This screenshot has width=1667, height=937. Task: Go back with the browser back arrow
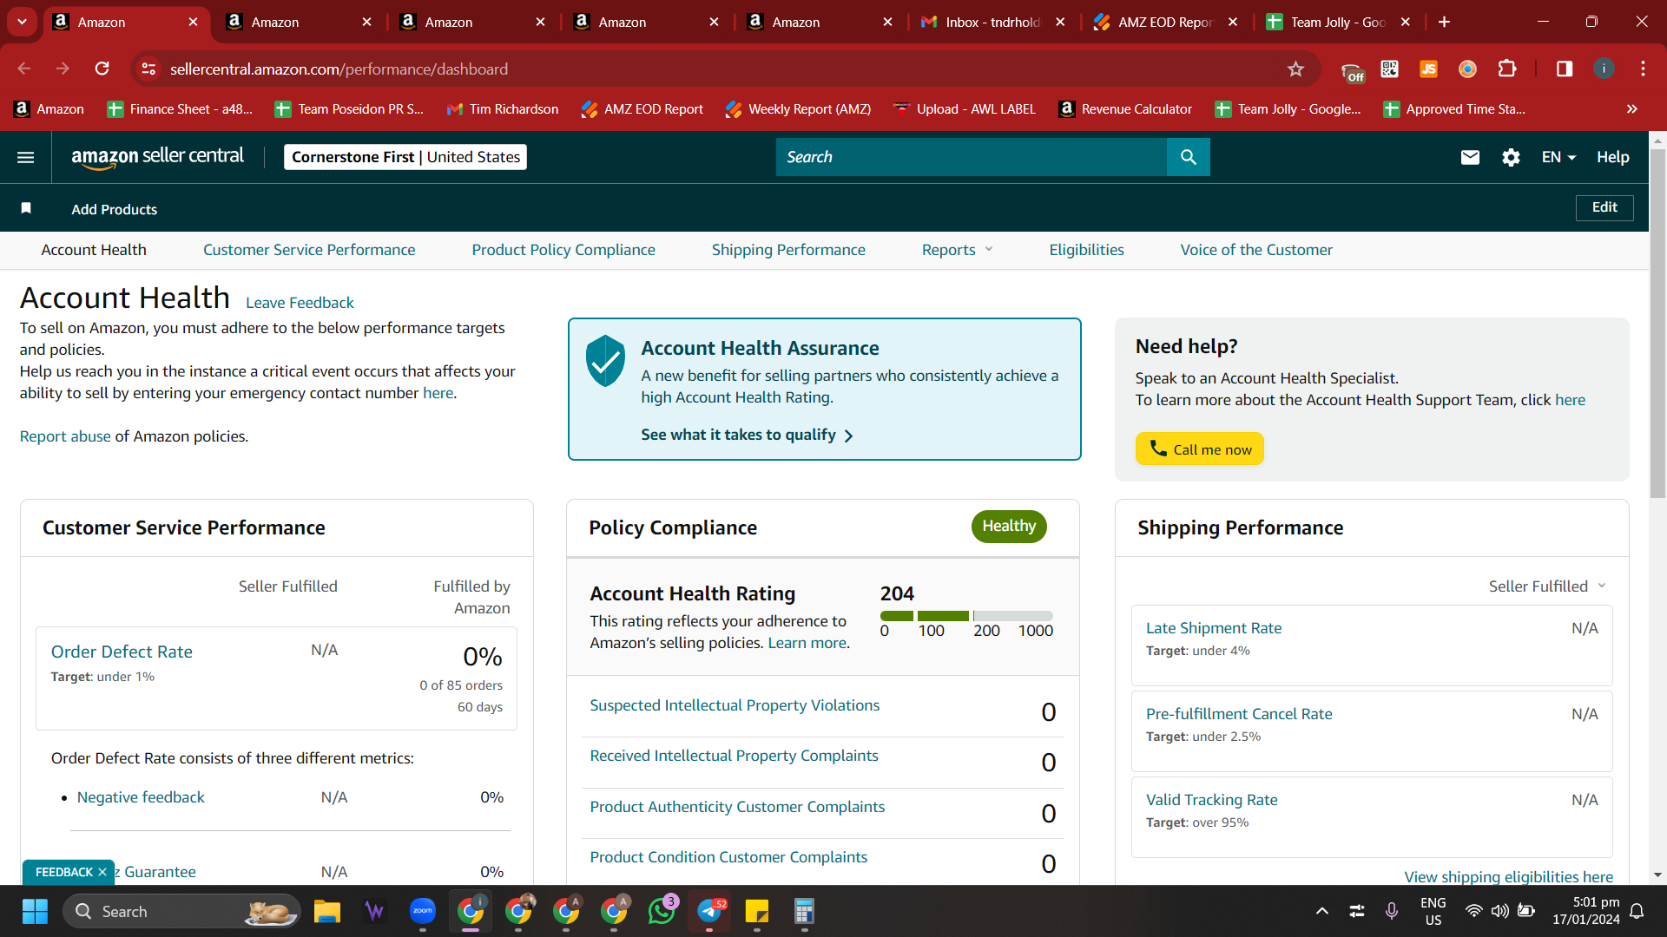[x=24, y=69]
